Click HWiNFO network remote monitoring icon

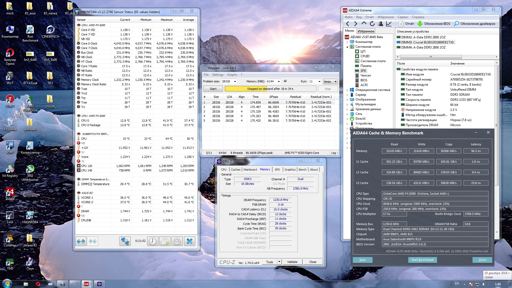[125, 241]
